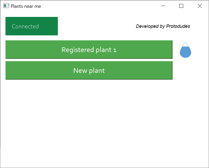The width and height of the screenshot is (209, 168).
Task: Click blank space between Connected and credit text
Action: tap(96, 26)
